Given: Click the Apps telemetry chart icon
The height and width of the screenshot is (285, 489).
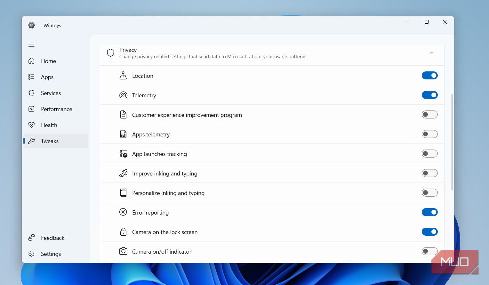Looking at the screenshot, I should (123, 134).
